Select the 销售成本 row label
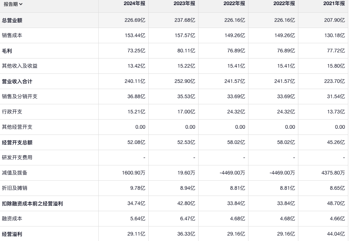Viewport: 349px width, 241px height. point(12,36)
